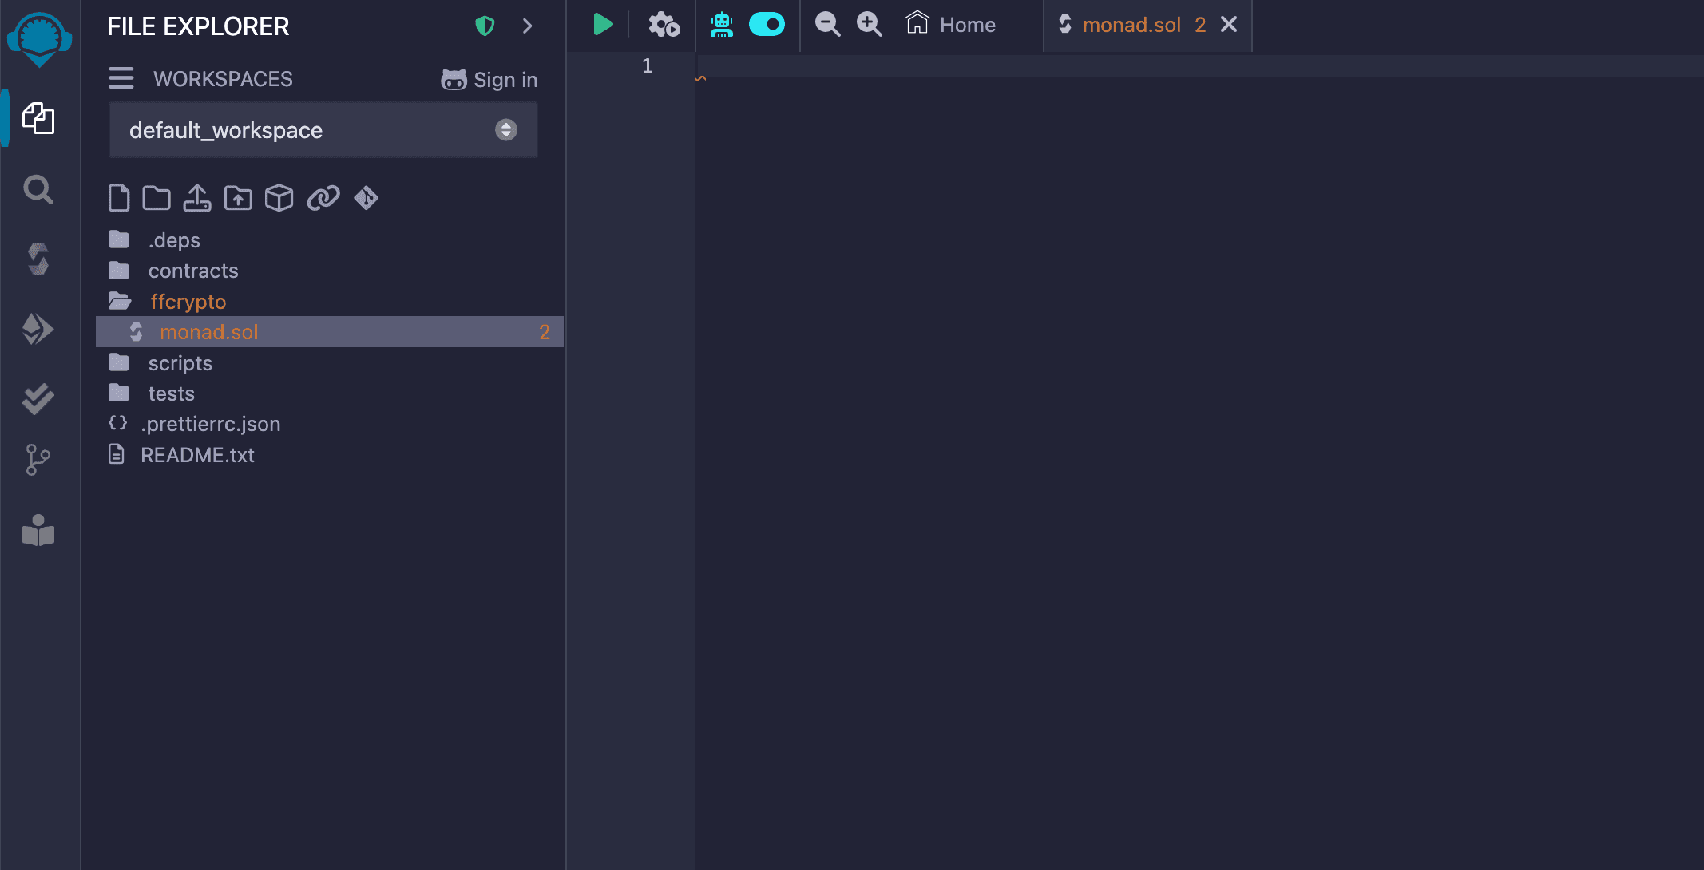Close the monad.sol tab
The height and width of the screenshot is (870, 1704).
(x=1229, y=25)
